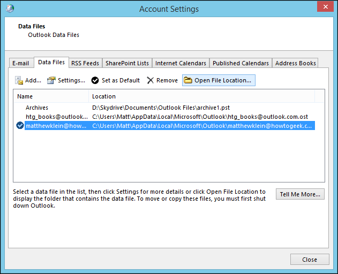Select the Internet Calendars tab
This screenshot has height=274, width=338.
tap(181, 63)
